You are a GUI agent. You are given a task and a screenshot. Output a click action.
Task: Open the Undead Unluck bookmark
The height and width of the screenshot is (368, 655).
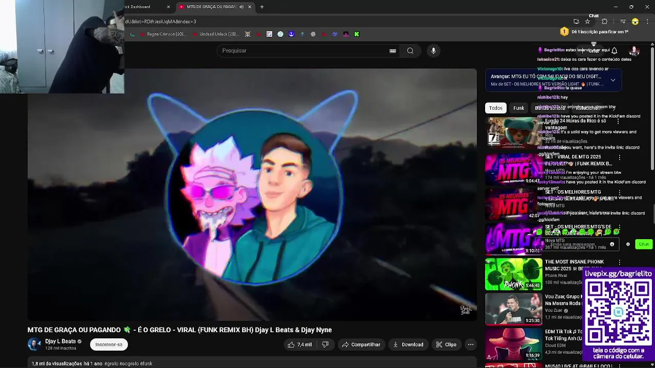pos(215,34)
